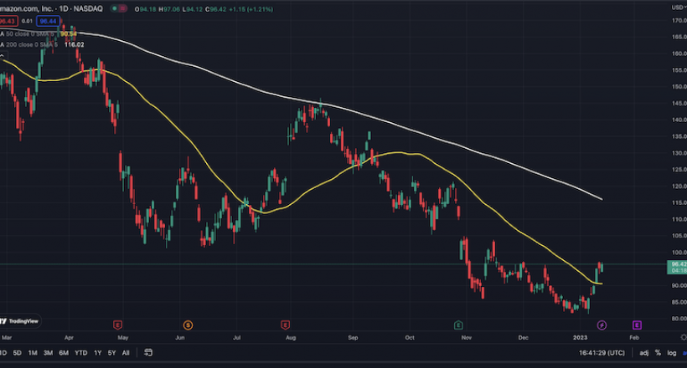Open the red earnings marker before August
This screenshot has height=368, width=687.
[x=285, y=325]
